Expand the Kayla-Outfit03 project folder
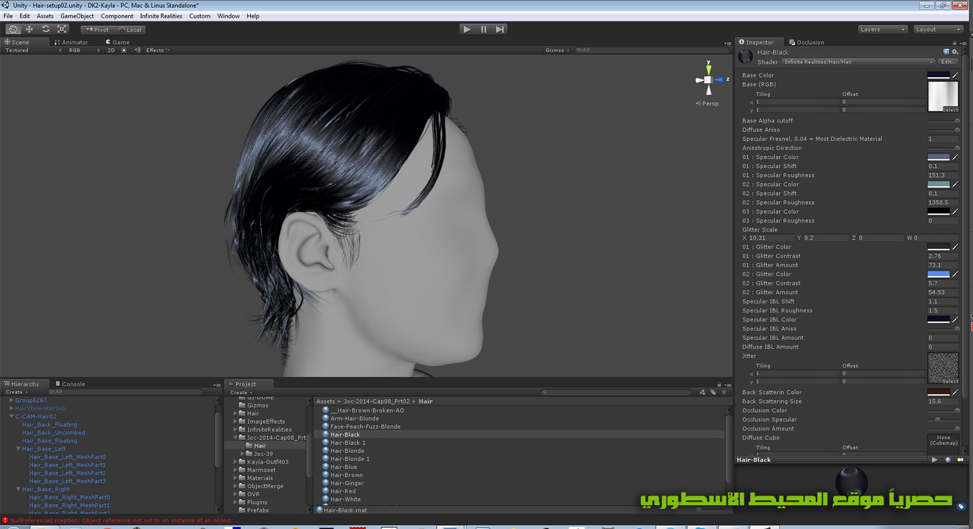The width and height of the screenshot is (973, 529). pos(235,462)
